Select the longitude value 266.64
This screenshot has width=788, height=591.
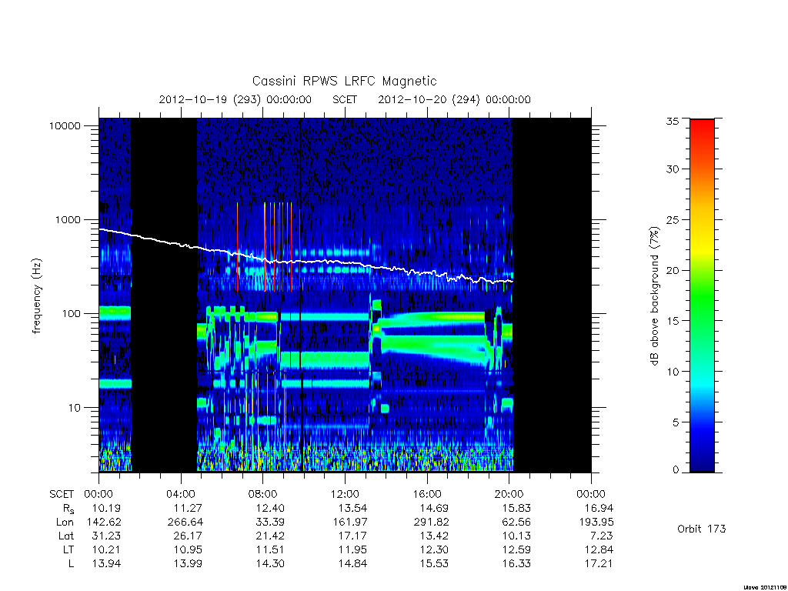(185, 523)
